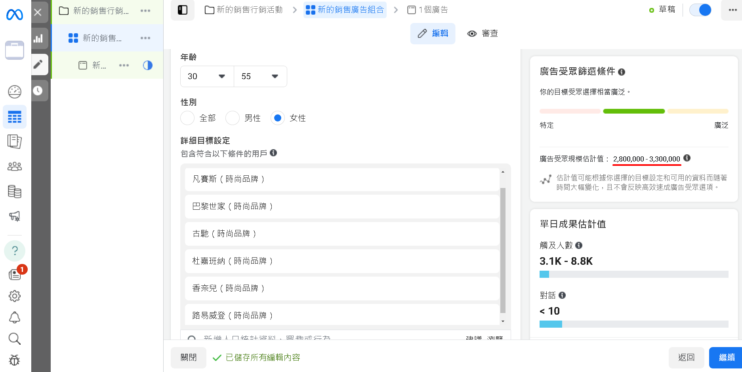This screenshot has width=742, height=372.
Task: Click the 草稿 draft status label
Action: click(667, 9)
